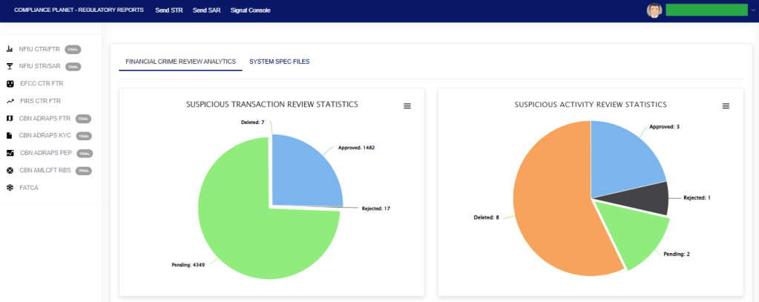759x302 pixels.
Task: Click the trend line icon beside FIRS CTR FTR
Action: click(10, 101)
